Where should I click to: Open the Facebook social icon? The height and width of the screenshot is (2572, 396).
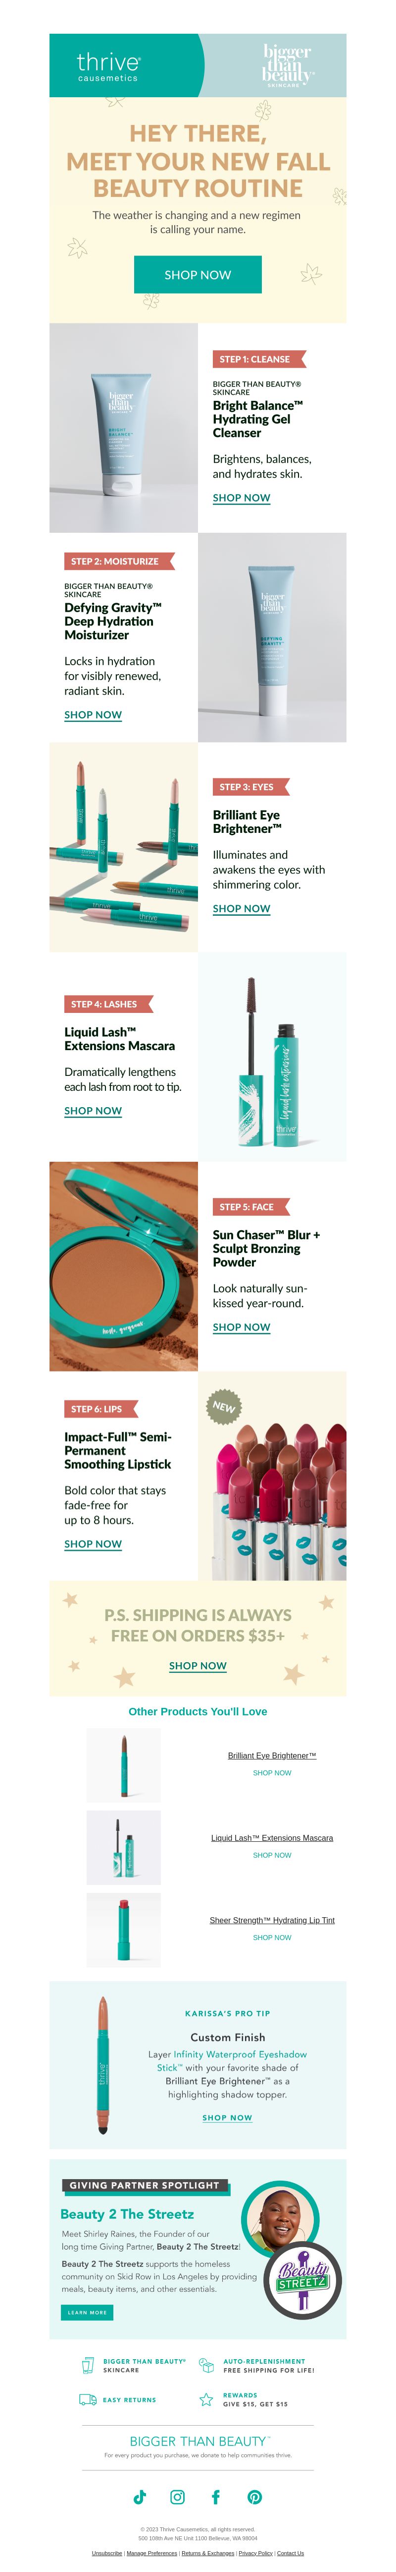tap(215, 2496)
